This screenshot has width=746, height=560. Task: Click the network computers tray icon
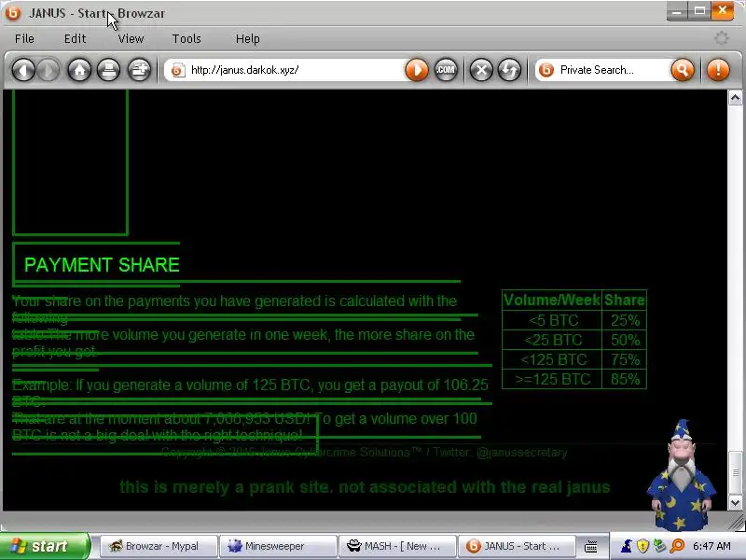(659, 546)
